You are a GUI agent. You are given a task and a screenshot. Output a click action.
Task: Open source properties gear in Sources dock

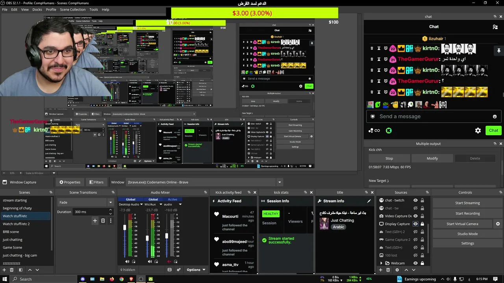tap(397, 270)
